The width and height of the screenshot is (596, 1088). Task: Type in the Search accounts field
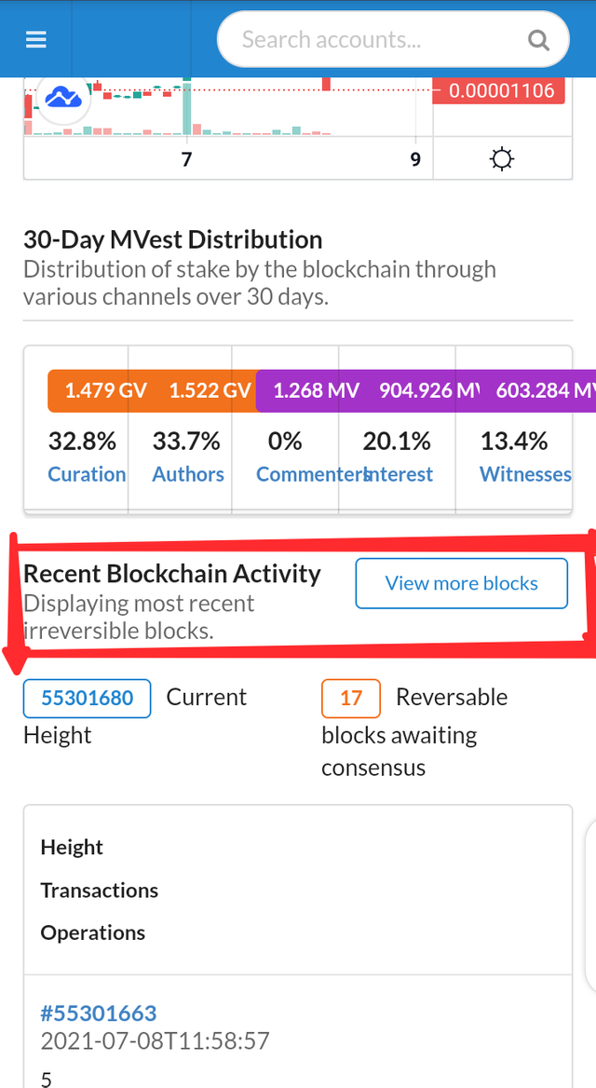pos(372,39)
